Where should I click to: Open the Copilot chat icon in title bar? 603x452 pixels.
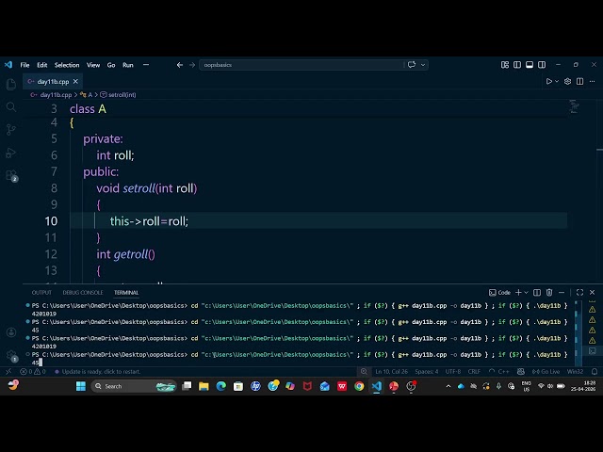[x=412, y=65]
